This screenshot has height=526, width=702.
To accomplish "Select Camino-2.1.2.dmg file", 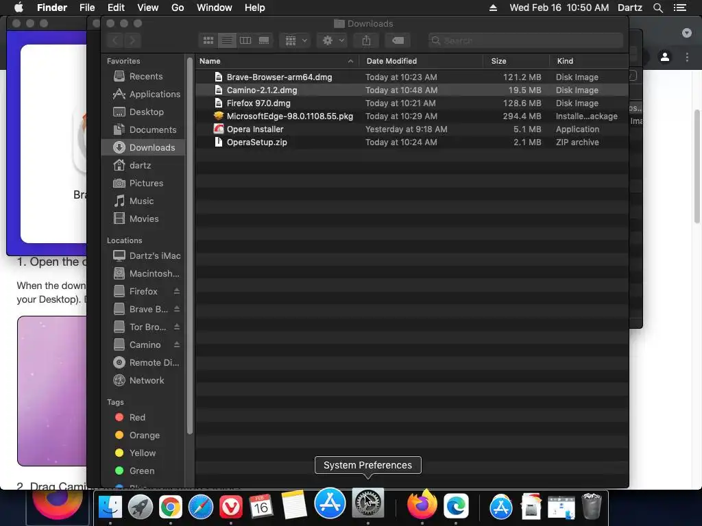I will (x=411, y=90).
